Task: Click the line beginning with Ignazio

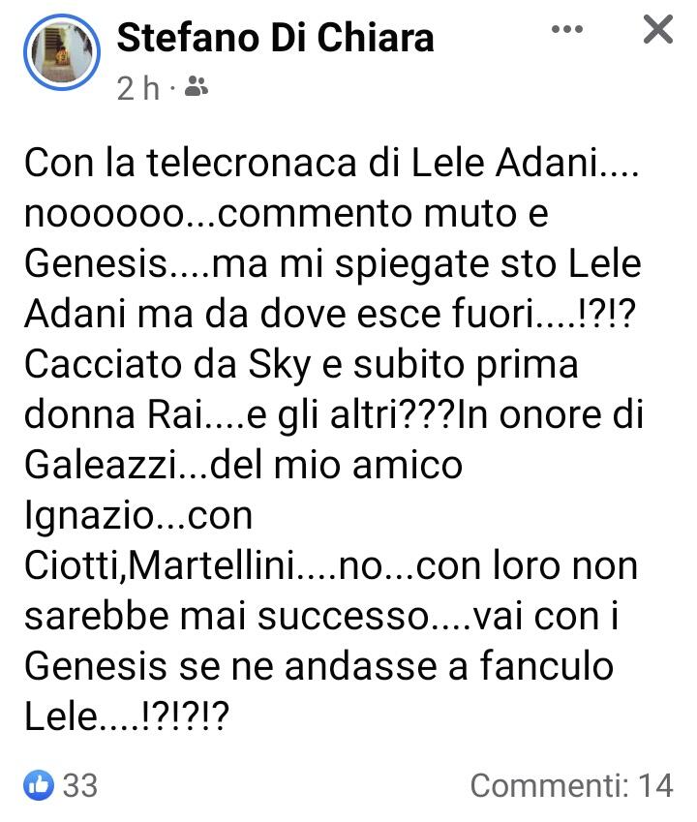Action: [x=138, y=516]
